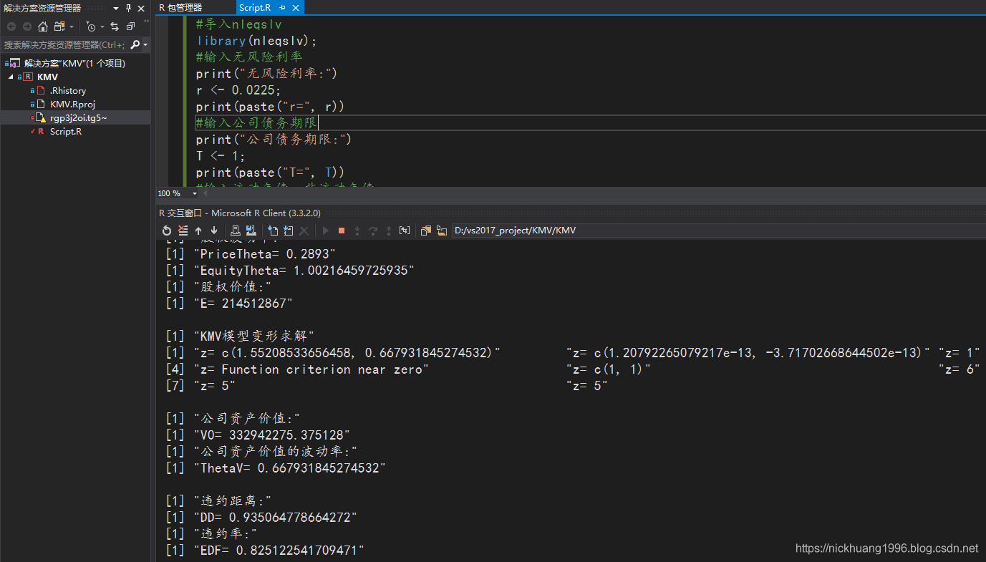Screen dimensions: 986x562
Task: Click the red stop debugging square
Action: click(x=342, y=231)
